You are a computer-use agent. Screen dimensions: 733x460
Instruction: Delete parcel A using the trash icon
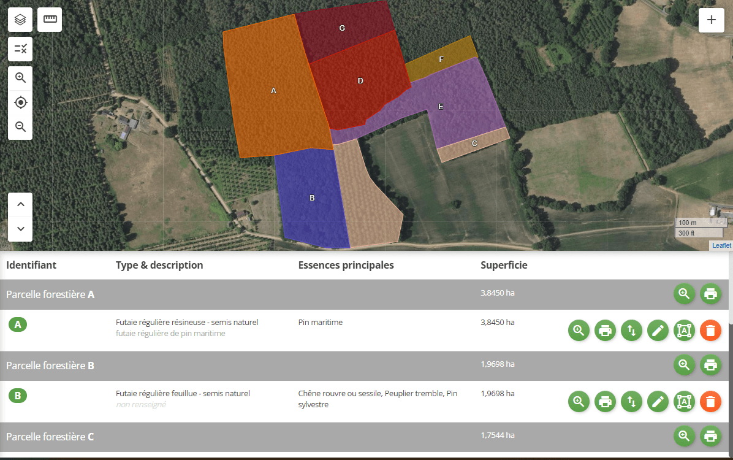point(710,330)
